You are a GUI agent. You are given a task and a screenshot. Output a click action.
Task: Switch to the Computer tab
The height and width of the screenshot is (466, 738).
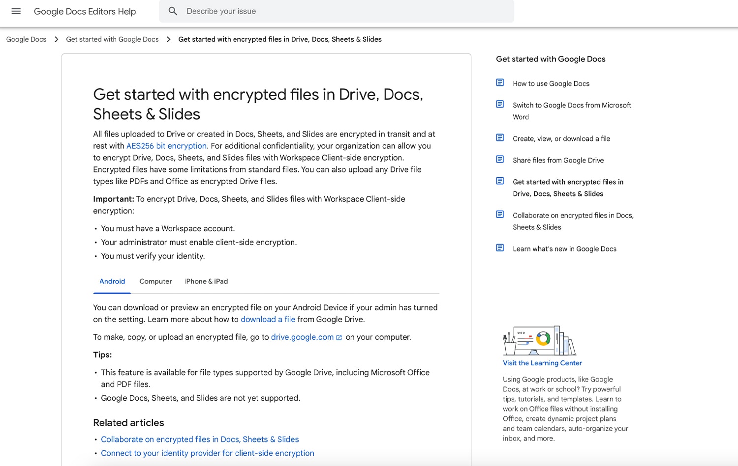click(155, 281)
